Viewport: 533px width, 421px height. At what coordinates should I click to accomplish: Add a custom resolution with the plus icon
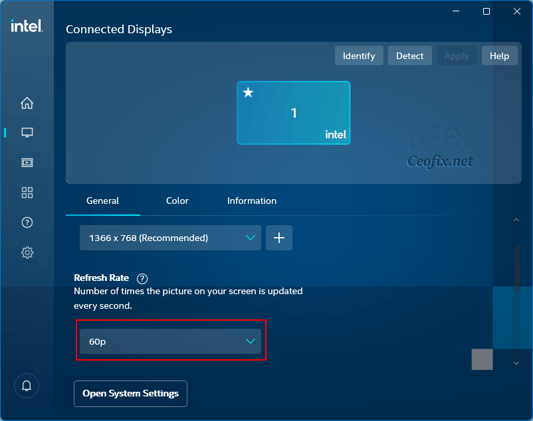pos(279,238)
